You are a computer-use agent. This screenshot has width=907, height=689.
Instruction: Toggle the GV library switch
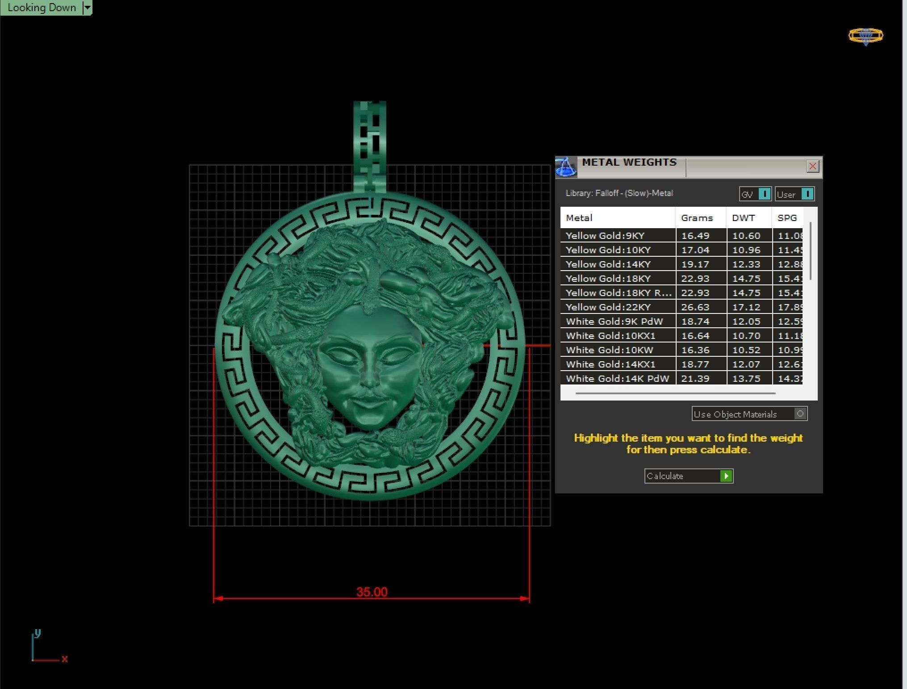tap(764, 194)
